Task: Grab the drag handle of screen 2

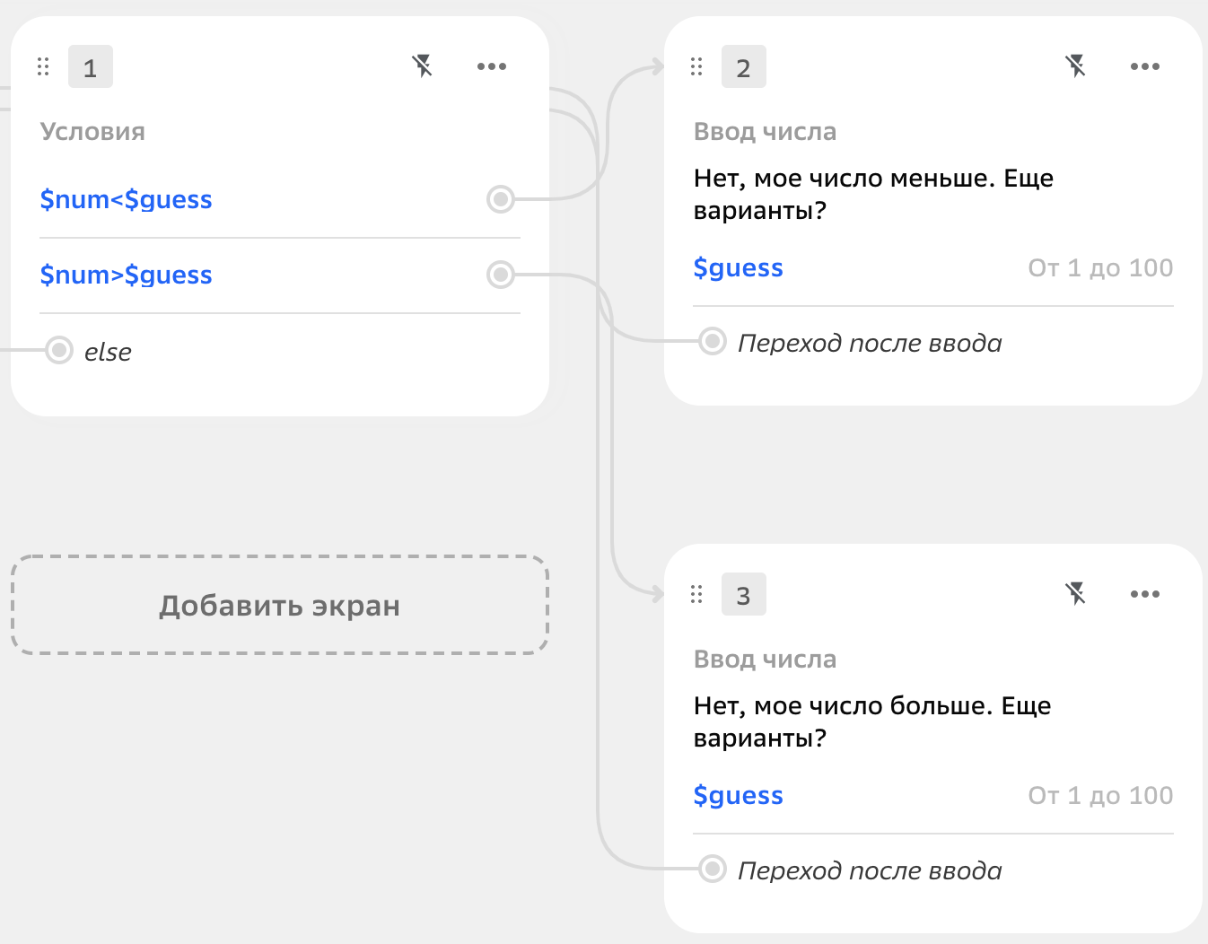Action: click(696, 66)
